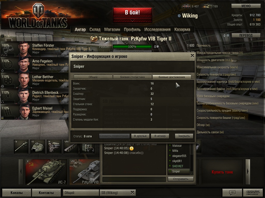
Task: Select the tier IX gun module icon
Action: coord(21,146)
